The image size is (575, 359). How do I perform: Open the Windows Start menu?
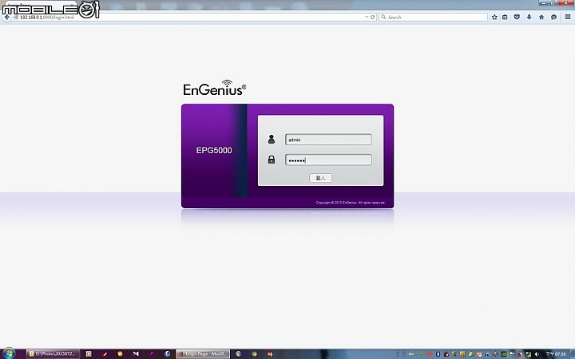(9, 353)
